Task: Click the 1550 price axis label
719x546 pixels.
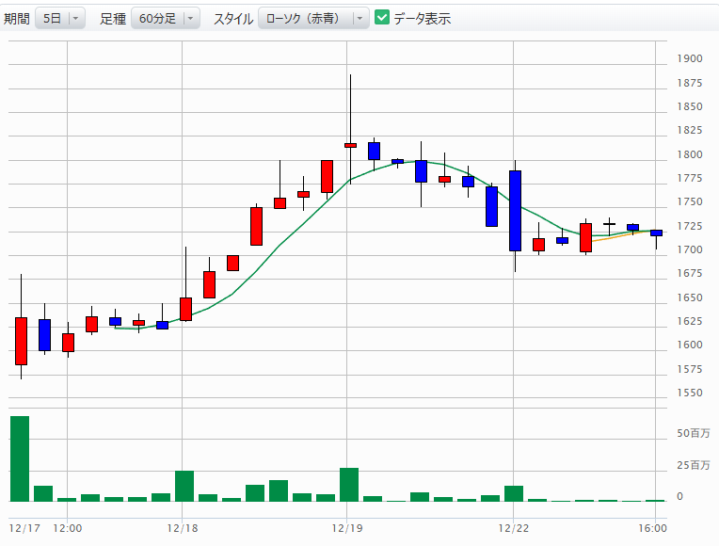Action: click(689, 393)
